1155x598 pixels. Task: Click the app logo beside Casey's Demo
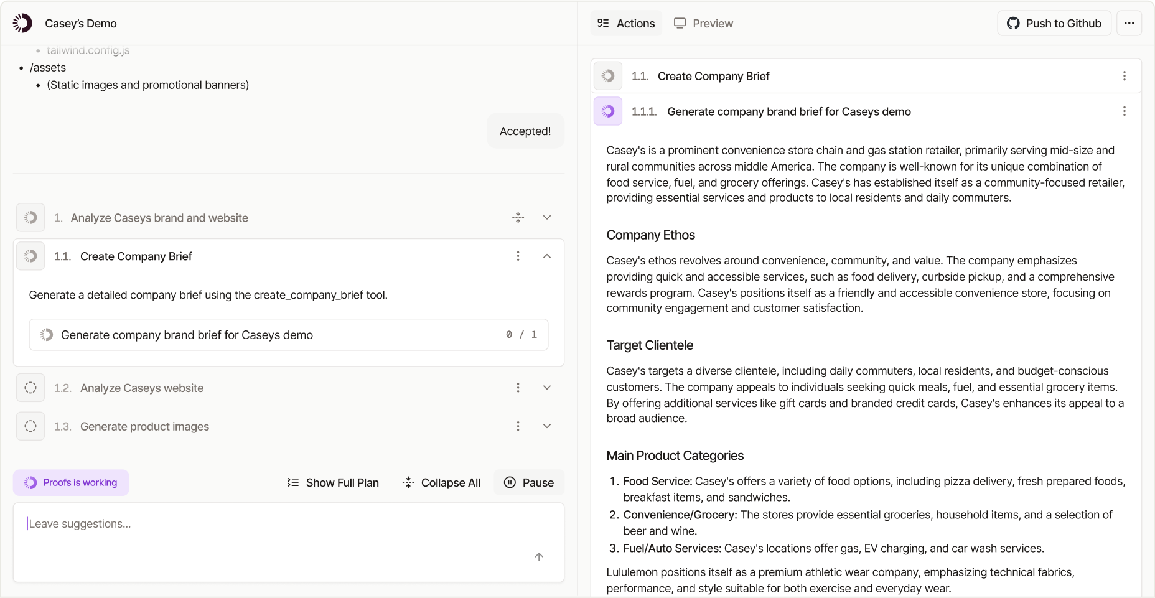coord(22,23)
